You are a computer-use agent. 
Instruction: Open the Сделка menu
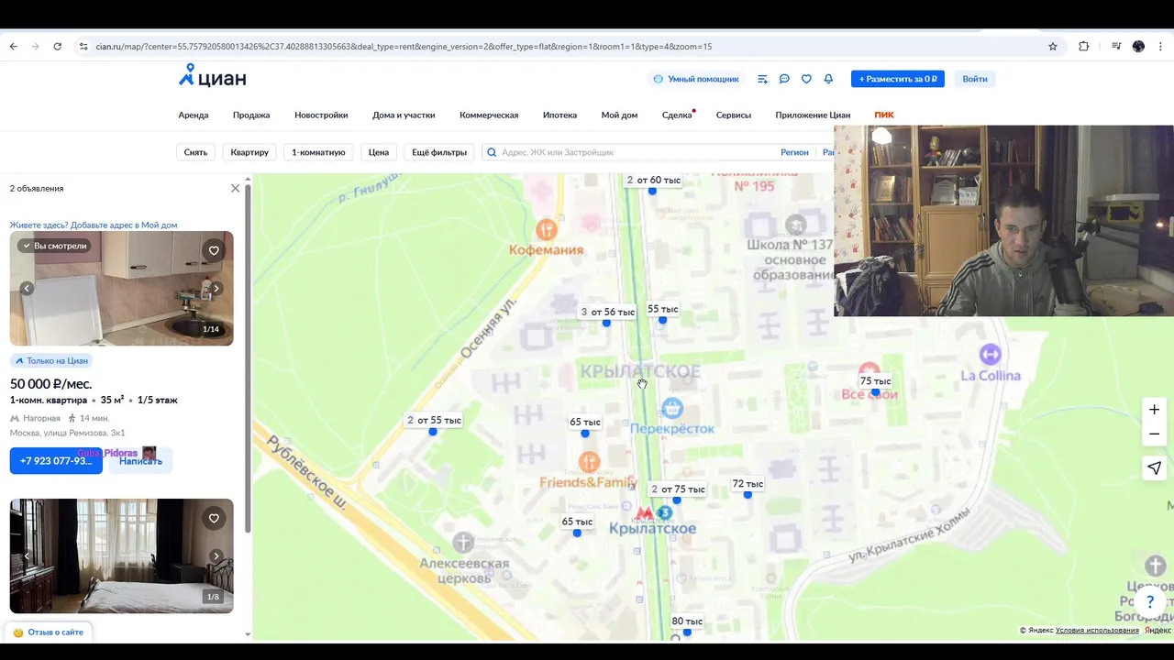[x=677, y=115]
